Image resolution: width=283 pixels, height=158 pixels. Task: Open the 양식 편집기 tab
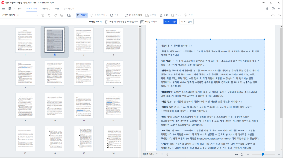tap(69, 8)
